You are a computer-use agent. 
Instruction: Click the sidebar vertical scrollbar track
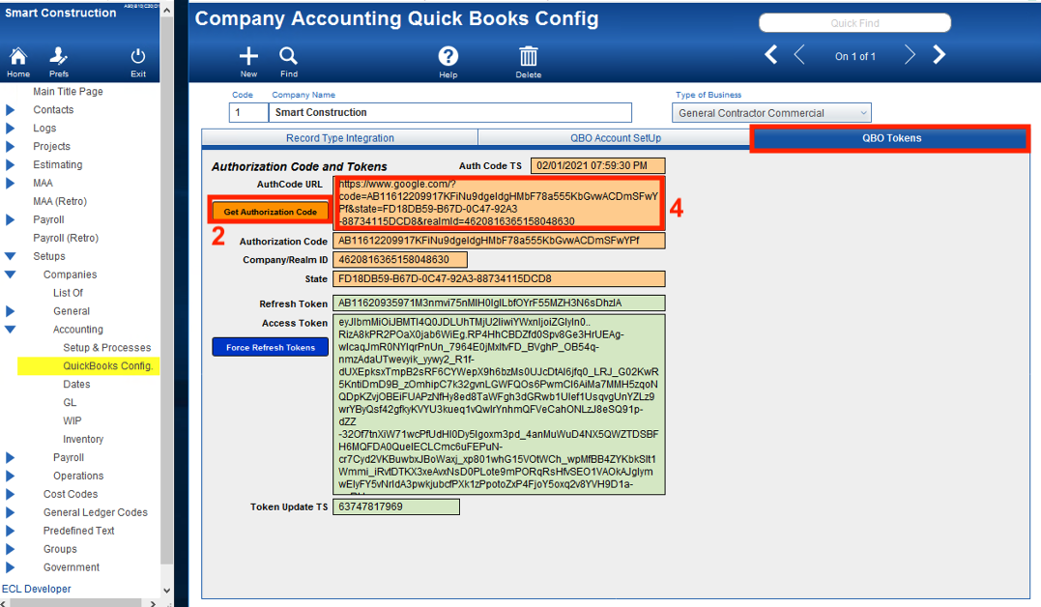(x=166, y=299)
